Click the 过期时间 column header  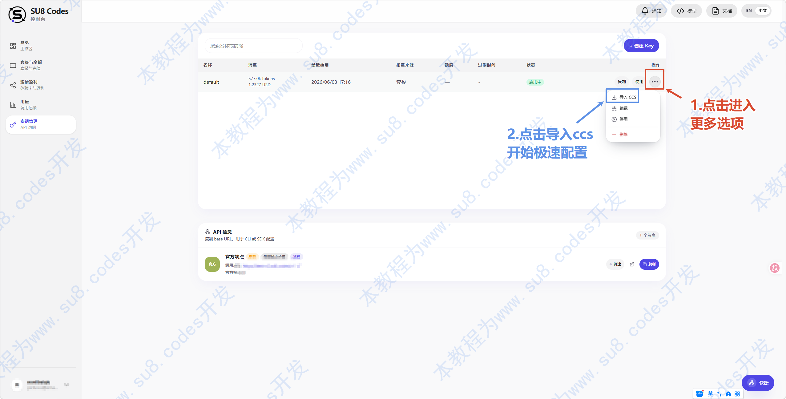[487, 65]
